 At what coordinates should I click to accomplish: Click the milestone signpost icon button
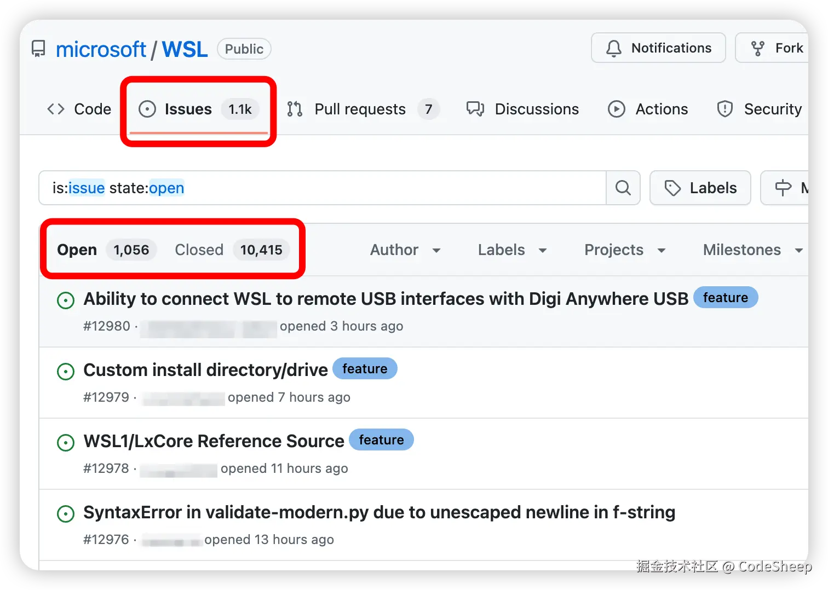784,188
